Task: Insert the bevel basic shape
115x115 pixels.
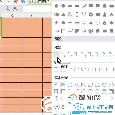Action: [x=111, y=92]
